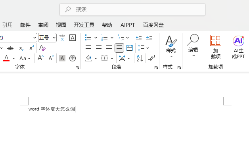Open 编辑 editing menu
The height and width of the screenshot is (160, 249).
coord(193,46)
